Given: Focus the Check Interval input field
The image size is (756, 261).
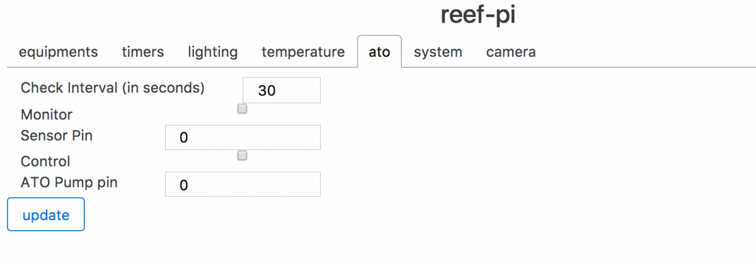Looking at the screenshot, I should 282,90.
